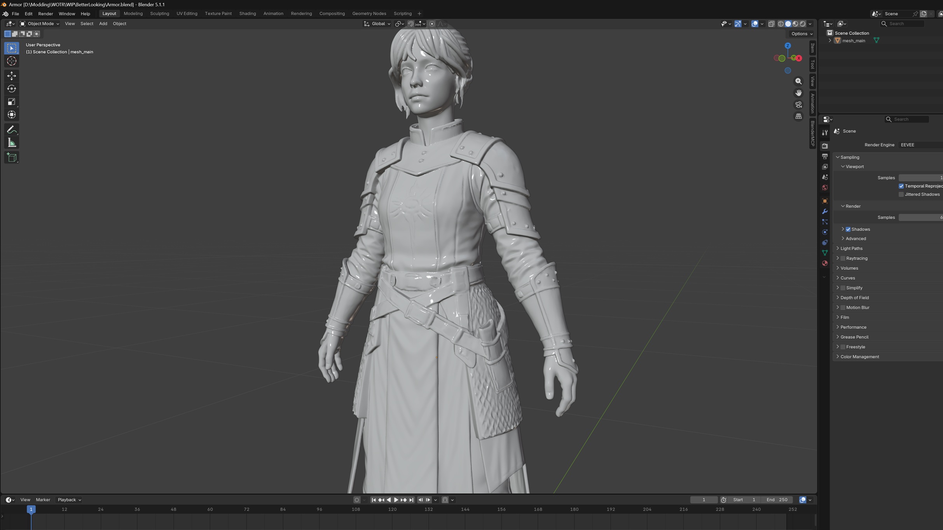Screen dimensions: 943x530
Task: Activate the Scale tool
Action: 12,102
